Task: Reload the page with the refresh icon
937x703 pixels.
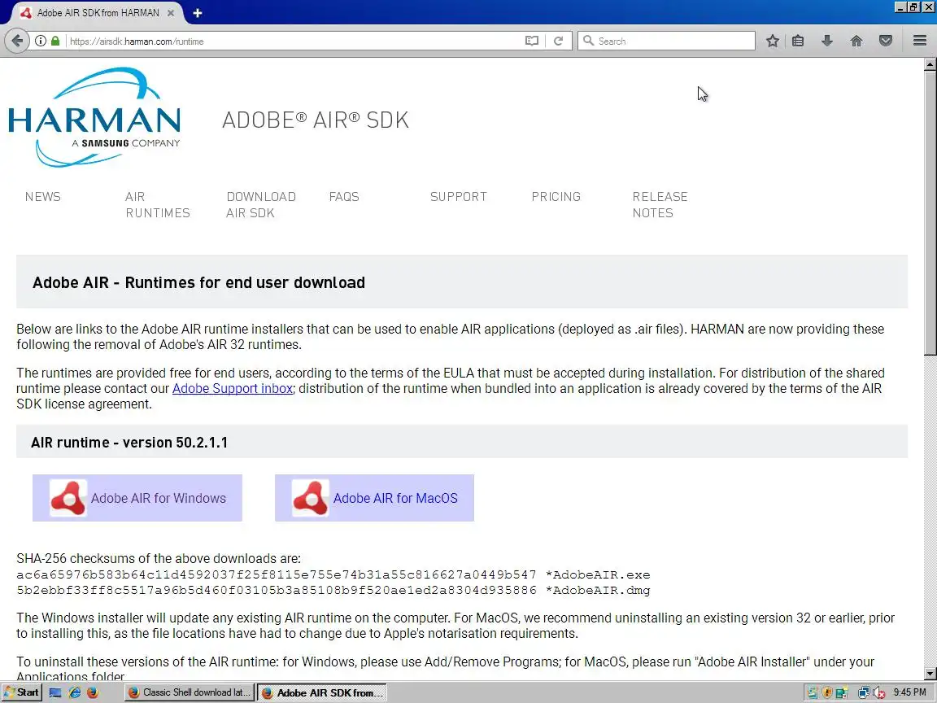Action: 559,41
